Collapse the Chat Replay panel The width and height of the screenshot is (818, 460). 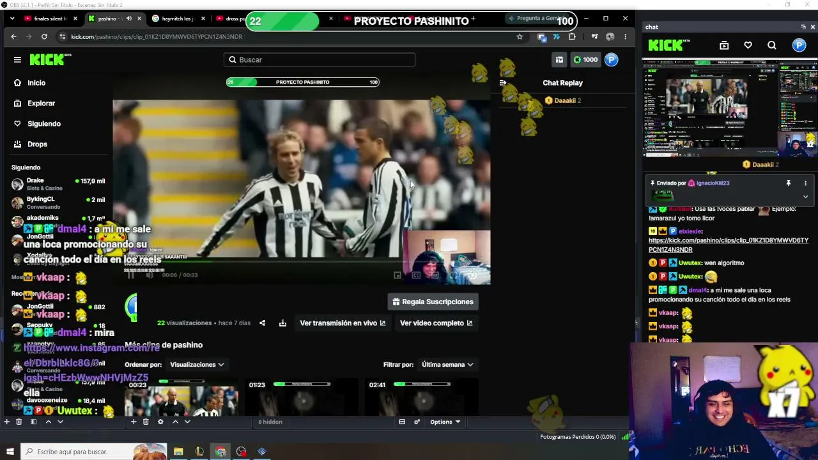tap(503, 82)
